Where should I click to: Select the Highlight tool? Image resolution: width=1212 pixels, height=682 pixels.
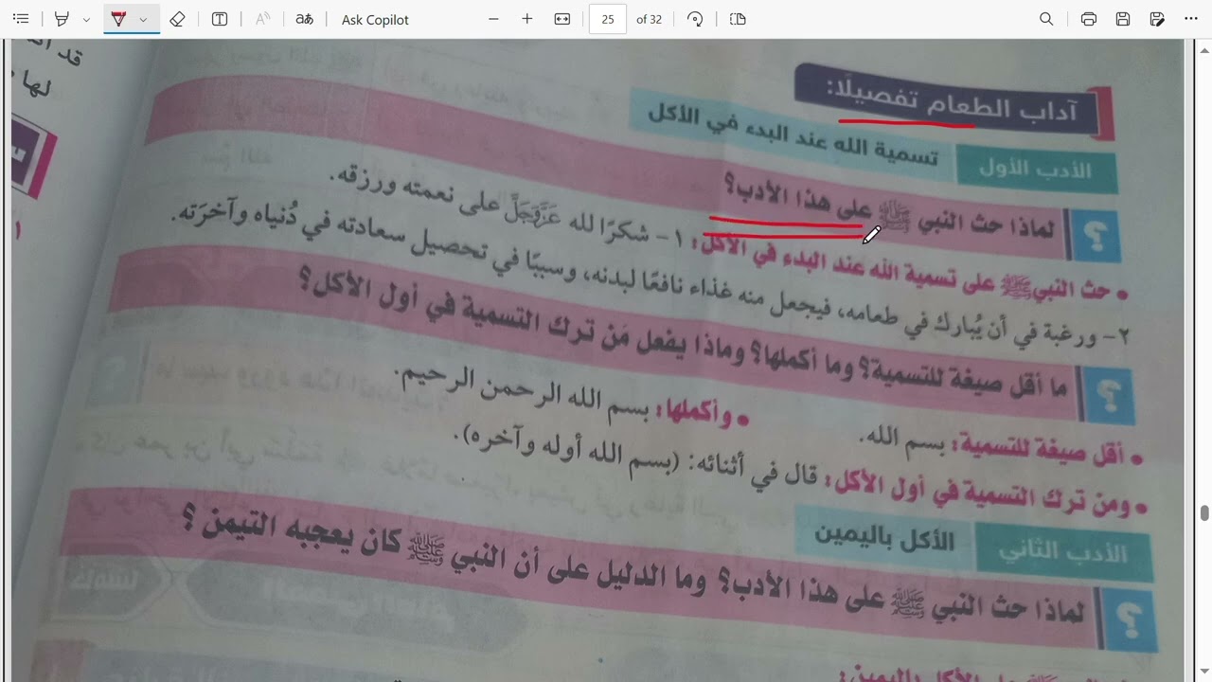coord(62,19)
